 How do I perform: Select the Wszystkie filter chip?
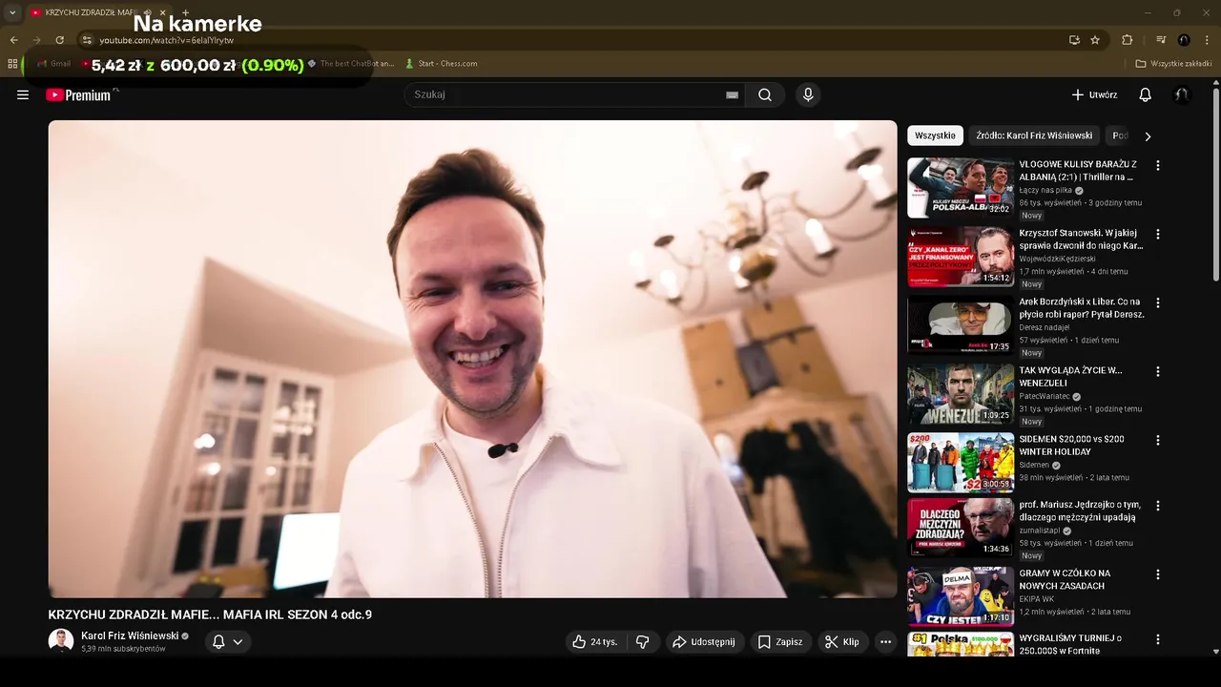pyautogui.click(x=935, y=135)
